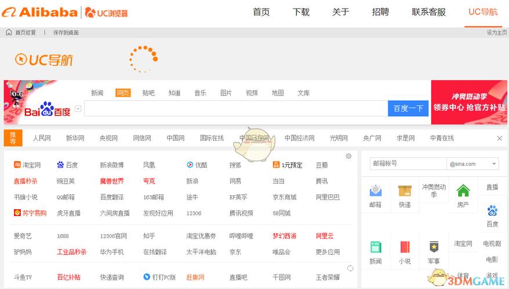Open 哔哩哔哩 link

241,236
